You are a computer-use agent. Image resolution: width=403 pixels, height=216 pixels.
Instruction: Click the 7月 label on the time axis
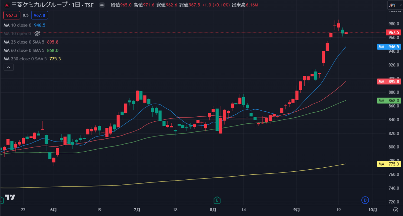137,210
